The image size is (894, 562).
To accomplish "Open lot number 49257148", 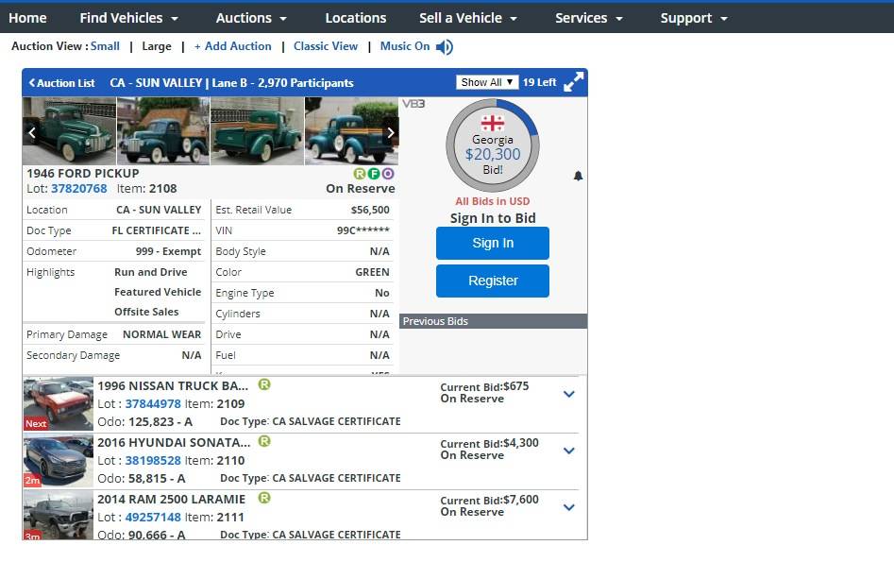I will (153, 517).
